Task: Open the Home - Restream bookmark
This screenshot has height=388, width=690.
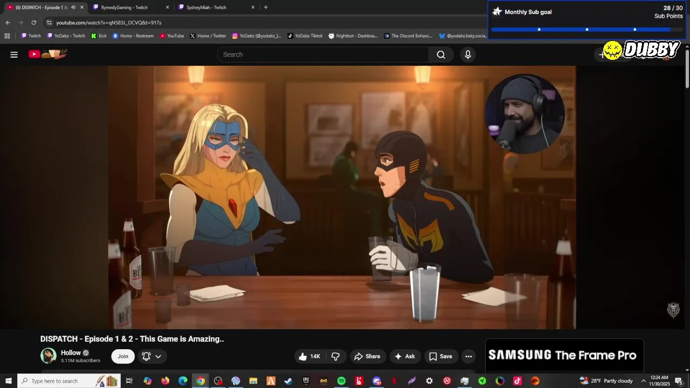Action: pos(133,36)
